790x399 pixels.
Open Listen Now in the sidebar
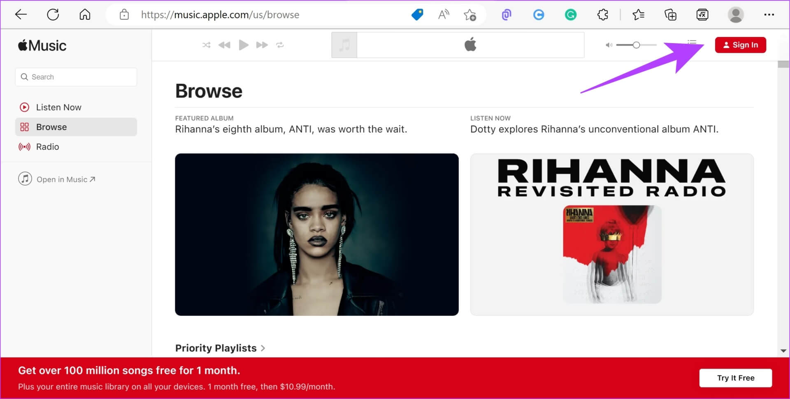pyautogui.click(x=76, y=107)
